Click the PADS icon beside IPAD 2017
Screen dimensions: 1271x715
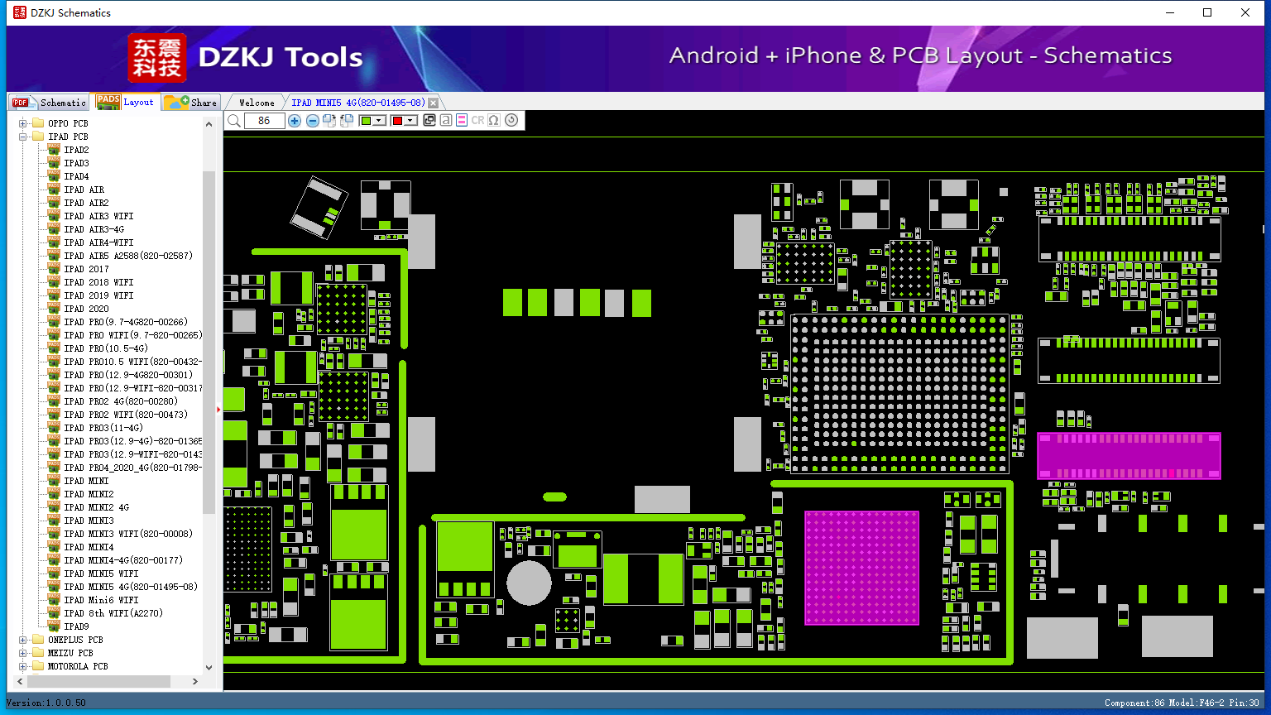coord(54,269)
